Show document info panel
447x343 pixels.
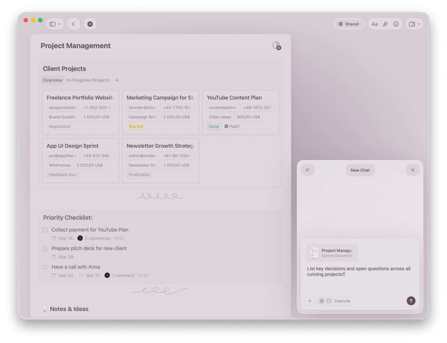[396, 24]
